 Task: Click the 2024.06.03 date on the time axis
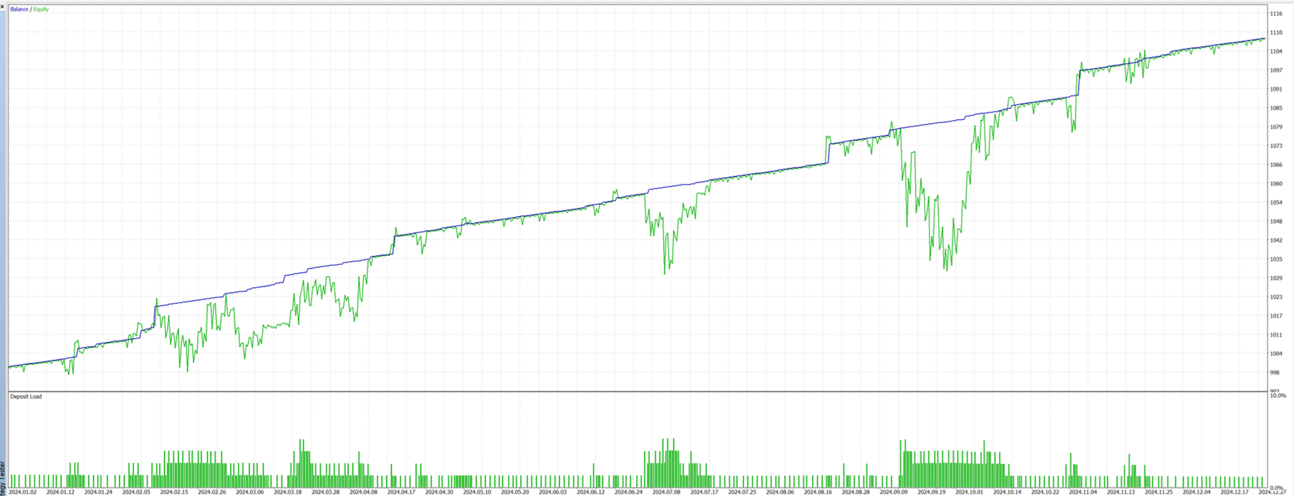click(x=553, y=492)
